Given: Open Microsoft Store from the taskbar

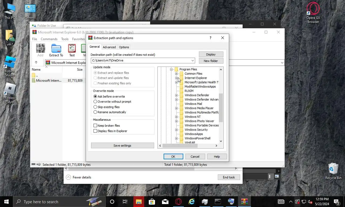Looking at the screenshot, I should [x=152, y=202].
